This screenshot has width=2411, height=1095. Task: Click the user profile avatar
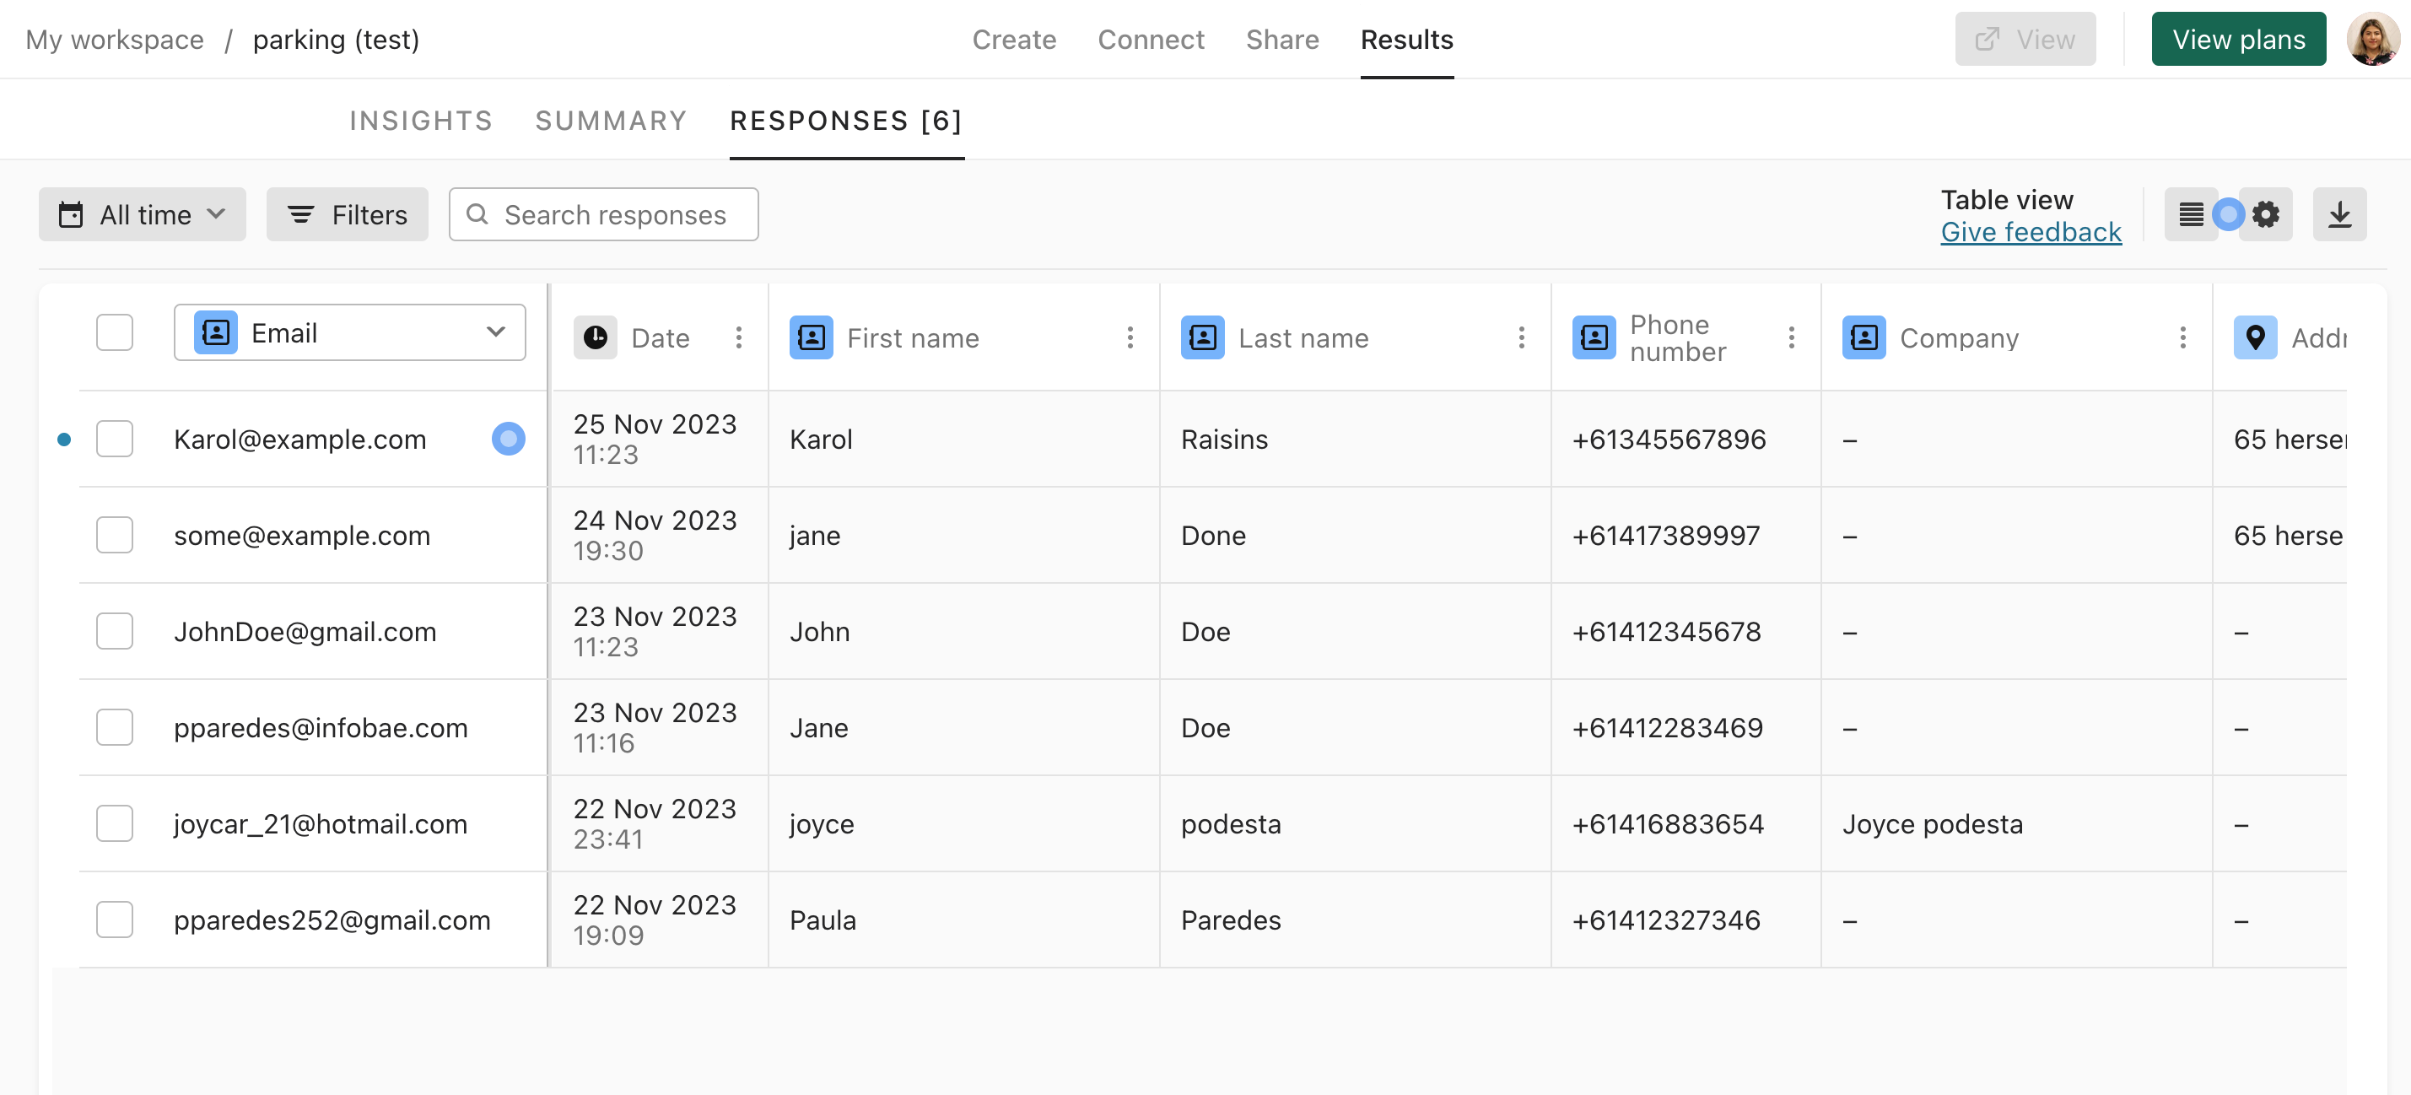click(x=2373, y=40)
